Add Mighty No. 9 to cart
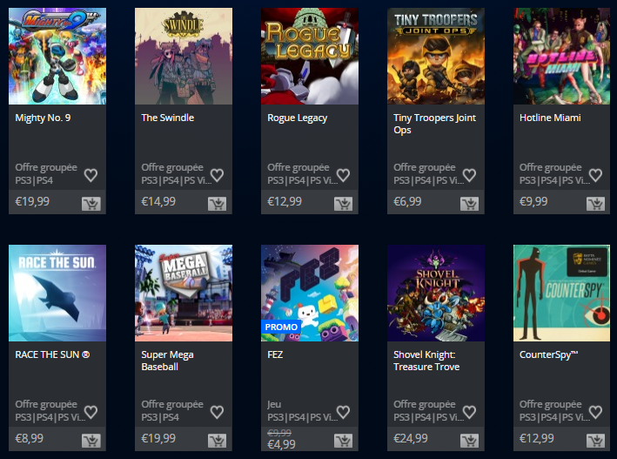The height and width of the screenshot is (459, 617). (91, 204)
